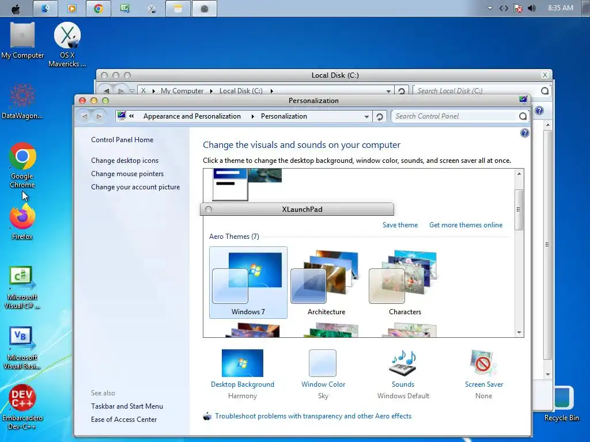Image resolution: width=590 pixels, height=442 pixels.
Task: Open Change mouse pointers
Action: (x=127, y=174)
